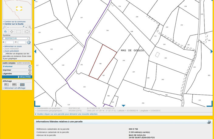Click Zoom précédent link
This screenshot has width=214, height=139.
click(x=11, y=51)
